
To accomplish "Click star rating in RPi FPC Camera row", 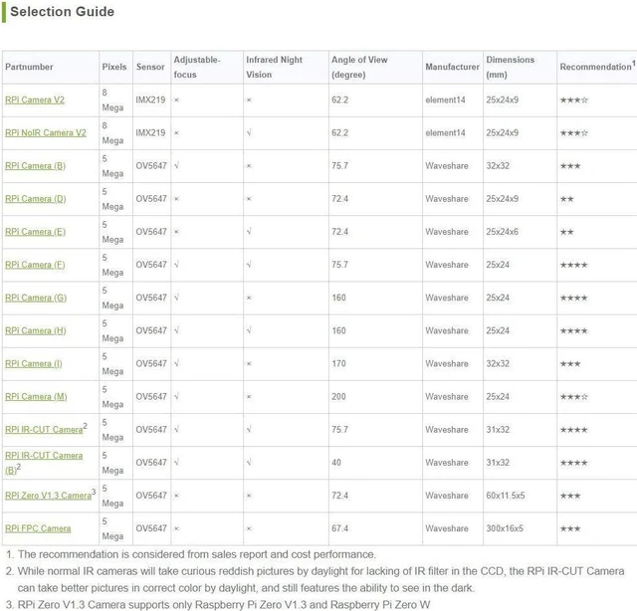I will pyautogui.click(x=570, y=528).
